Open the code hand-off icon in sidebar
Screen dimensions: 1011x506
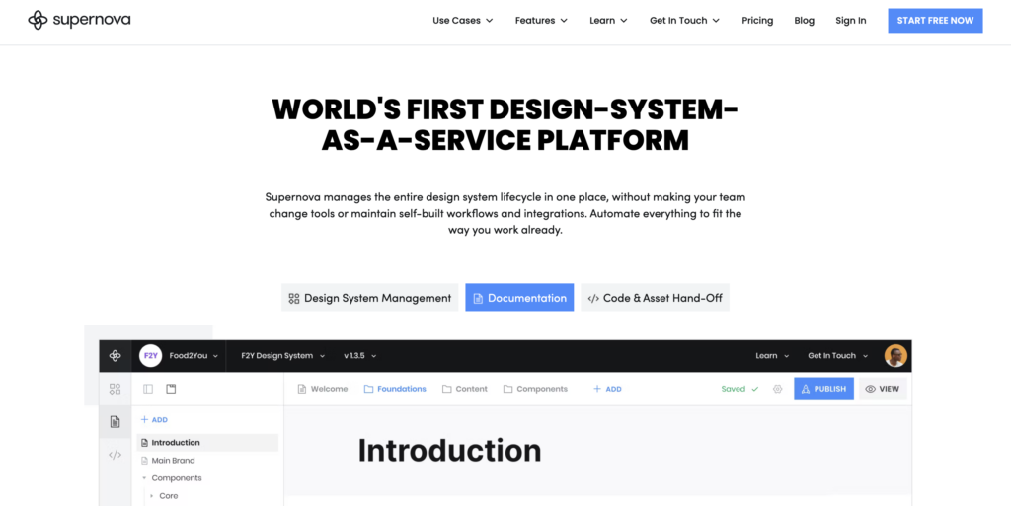(x=116, y=455)
